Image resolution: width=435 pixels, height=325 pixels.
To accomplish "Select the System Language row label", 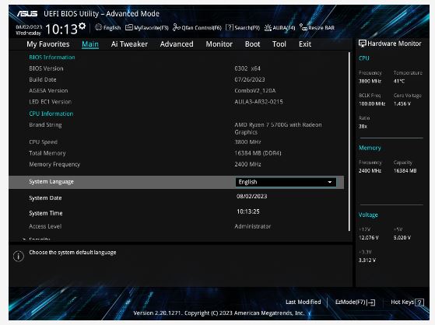I will tap(51, 182).
